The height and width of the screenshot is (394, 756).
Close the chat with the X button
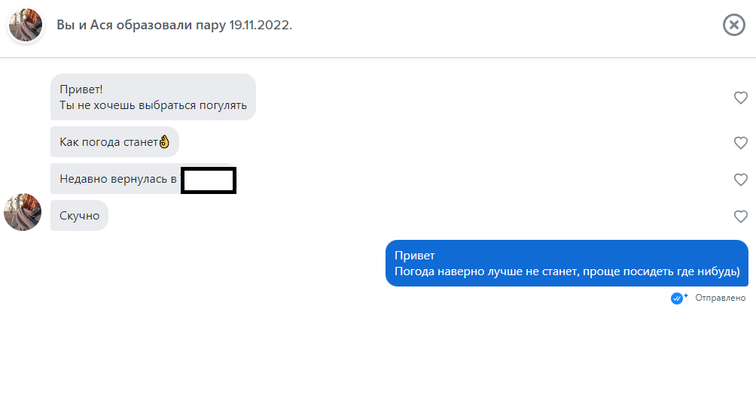tap(733, 25)
